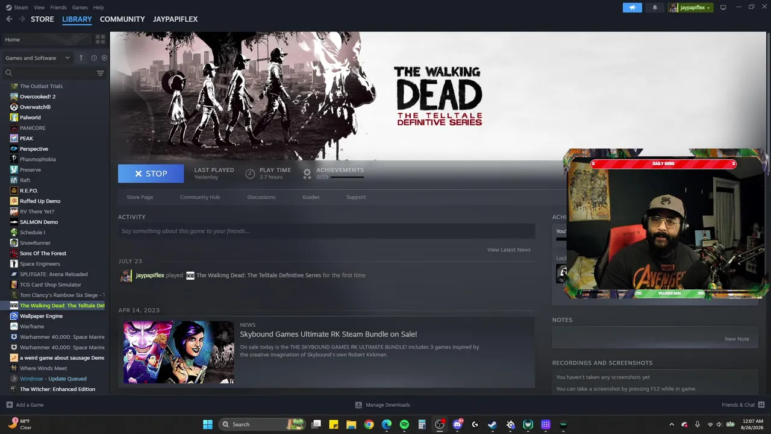Image resolution: width=771 pixels, height=434 pixels.
Task: Open OBS Studio from the taskbar
Action: pyautogui.click(x=440, y=424)
